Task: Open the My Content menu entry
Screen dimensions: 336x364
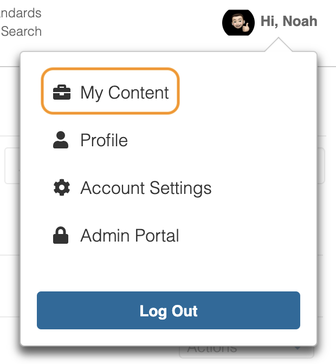Action: tap(125, 93)
